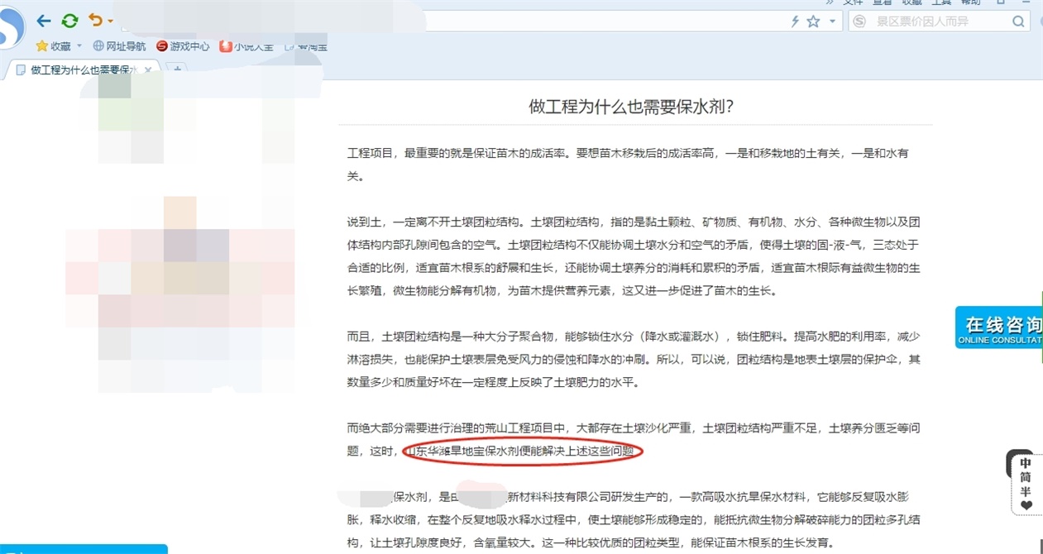Open the address bar history dropdown arrow
This screenshot has height=554, width=1043.
click(x=832, y=21)
